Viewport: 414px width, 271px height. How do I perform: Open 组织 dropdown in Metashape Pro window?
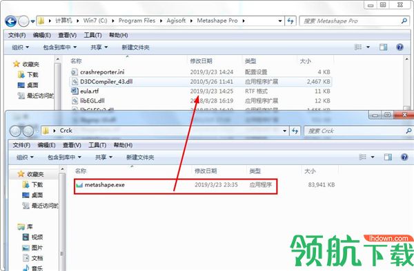click(x=20, y=47)
